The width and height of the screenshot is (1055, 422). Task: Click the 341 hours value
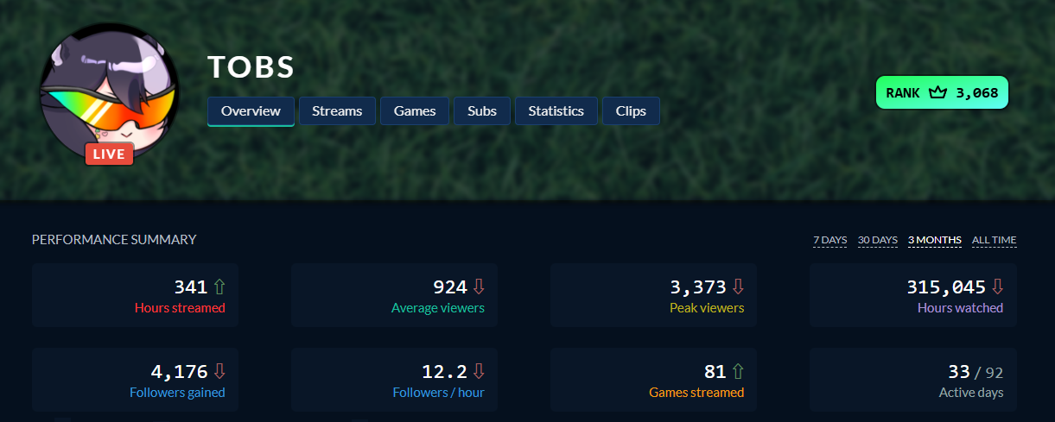[191, 287]
